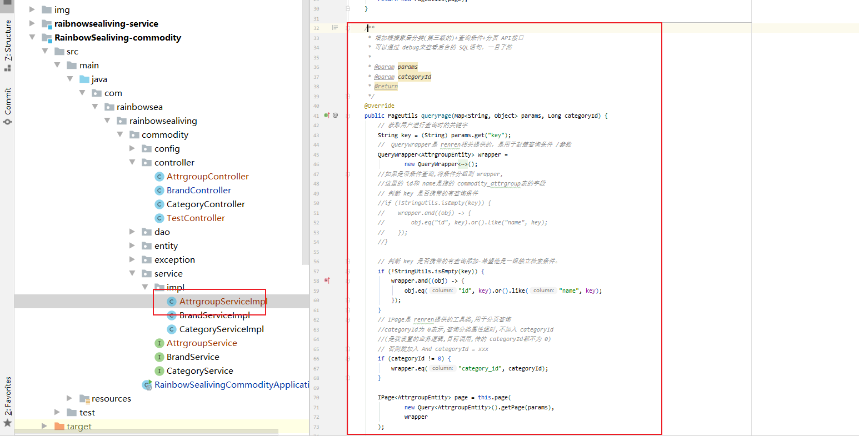Toggle folding of the queryPage method
859x436 pixels.
tap(347, 116)
